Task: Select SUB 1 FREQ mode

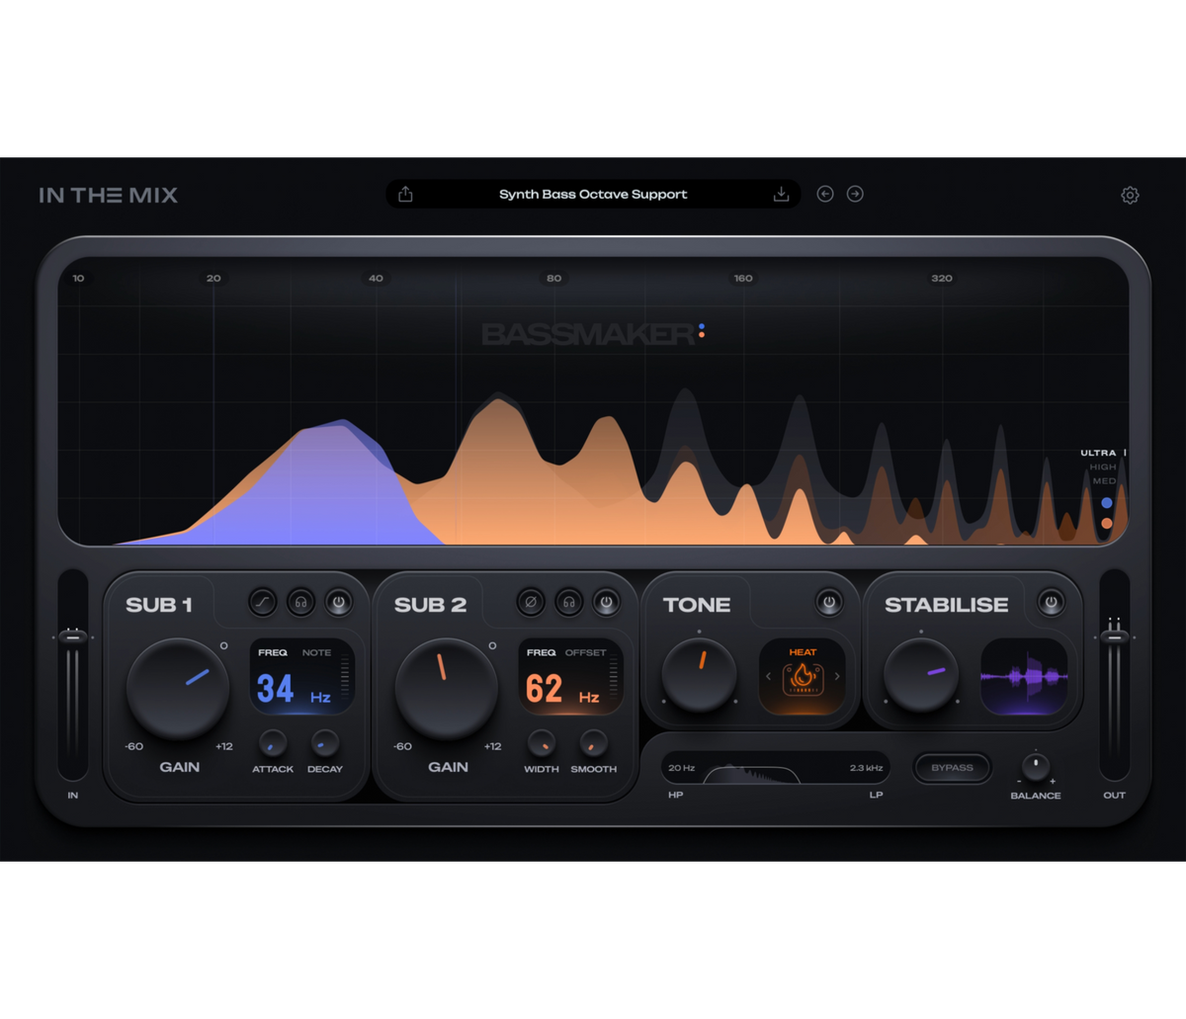Action: pos(273,652)
